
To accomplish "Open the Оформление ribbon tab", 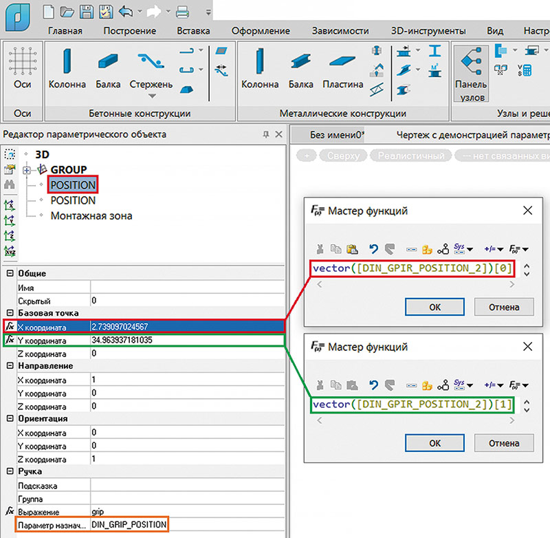I will pos(261,31).
